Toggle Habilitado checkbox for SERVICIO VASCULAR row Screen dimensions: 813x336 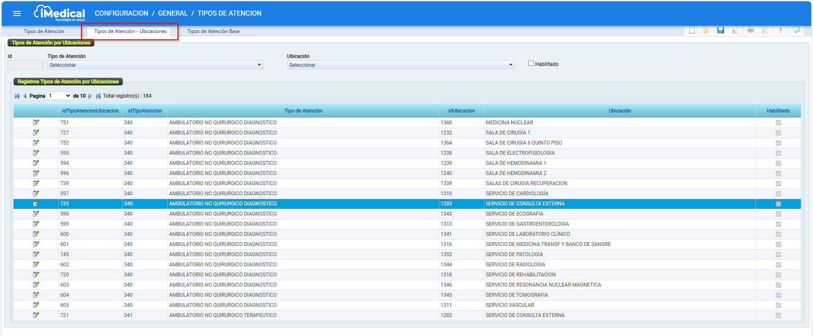pyautogui.click(x=778, y=305)
